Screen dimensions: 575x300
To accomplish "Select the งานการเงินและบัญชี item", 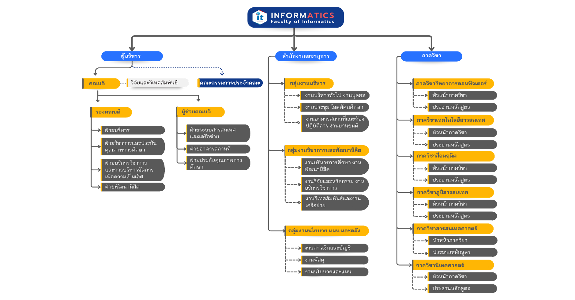I will coord(335,248).
